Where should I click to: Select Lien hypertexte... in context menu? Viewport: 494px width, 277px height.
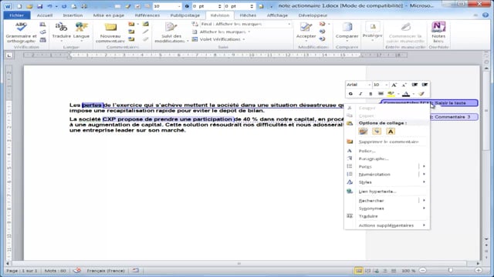tap(387, 192)
